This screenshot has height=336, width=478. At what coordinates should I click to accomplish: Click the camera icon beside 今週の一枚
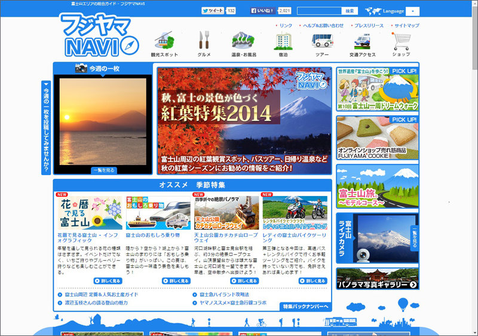click(81, 68)
